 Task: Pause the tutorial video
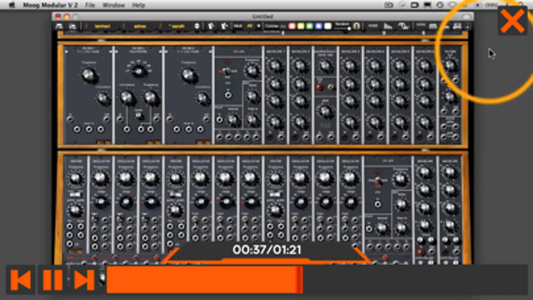53,280
